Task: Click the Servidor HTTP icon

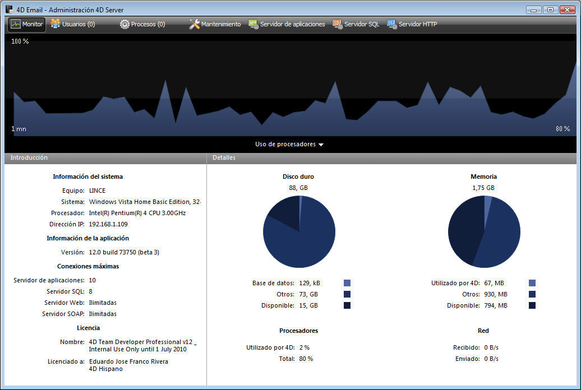Action: point(392,24)
